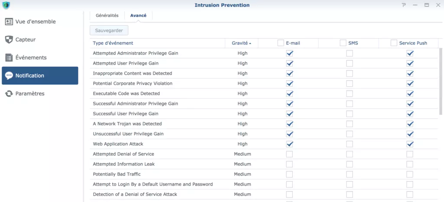Click the Notification speech bubble icon
The image size is (444, 202).
point(9,75)
